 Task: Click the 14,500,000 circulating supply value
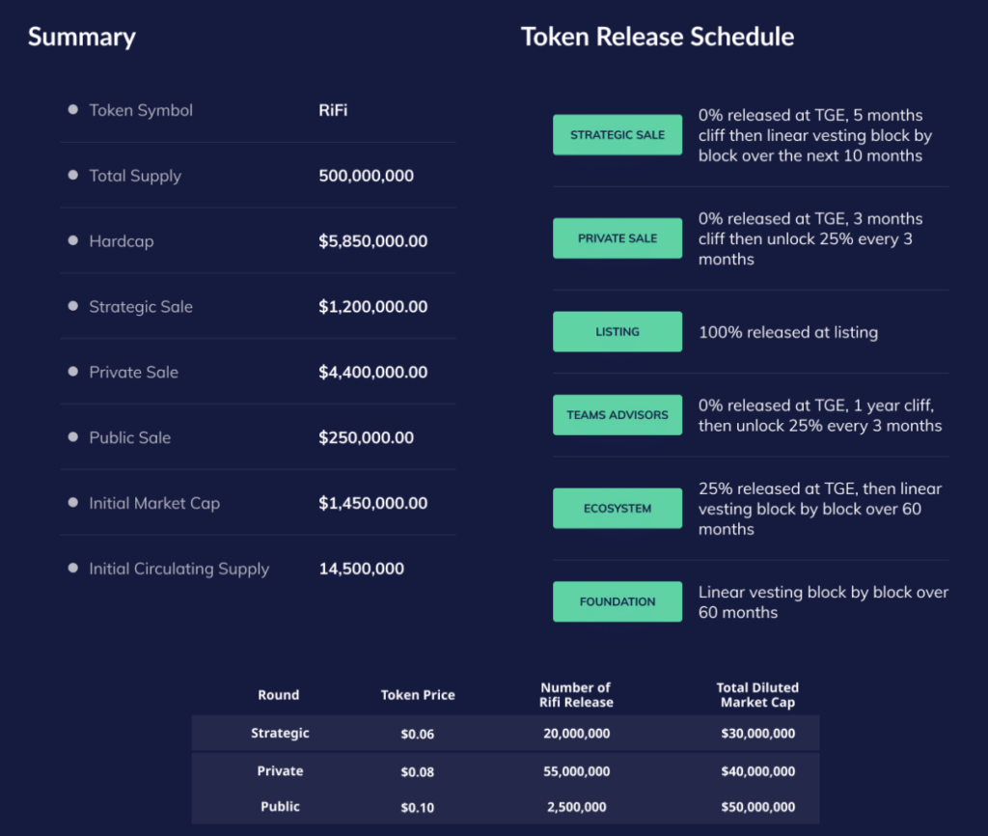click(x=361, y=570)
